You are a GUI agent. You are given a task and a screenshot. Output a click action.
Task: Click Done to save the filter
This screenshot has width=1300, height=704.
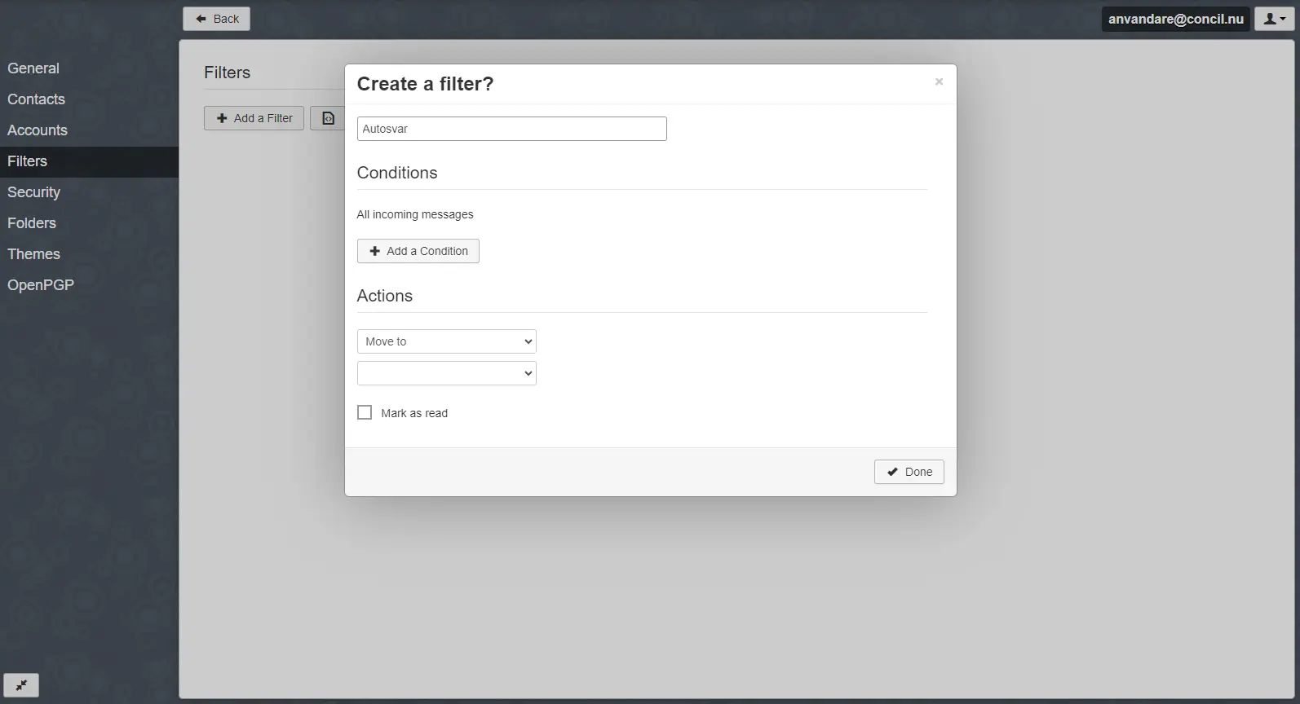pos(909,472)
